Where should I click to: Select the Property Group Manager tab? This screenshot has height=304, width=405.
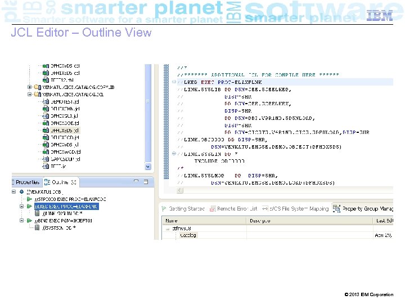tap(363, 209)
